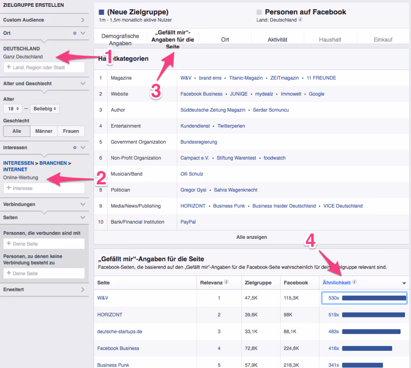Click the gear icon next to Interessen
This screenshot has width=411, height=368.
(x=75, y=148)
